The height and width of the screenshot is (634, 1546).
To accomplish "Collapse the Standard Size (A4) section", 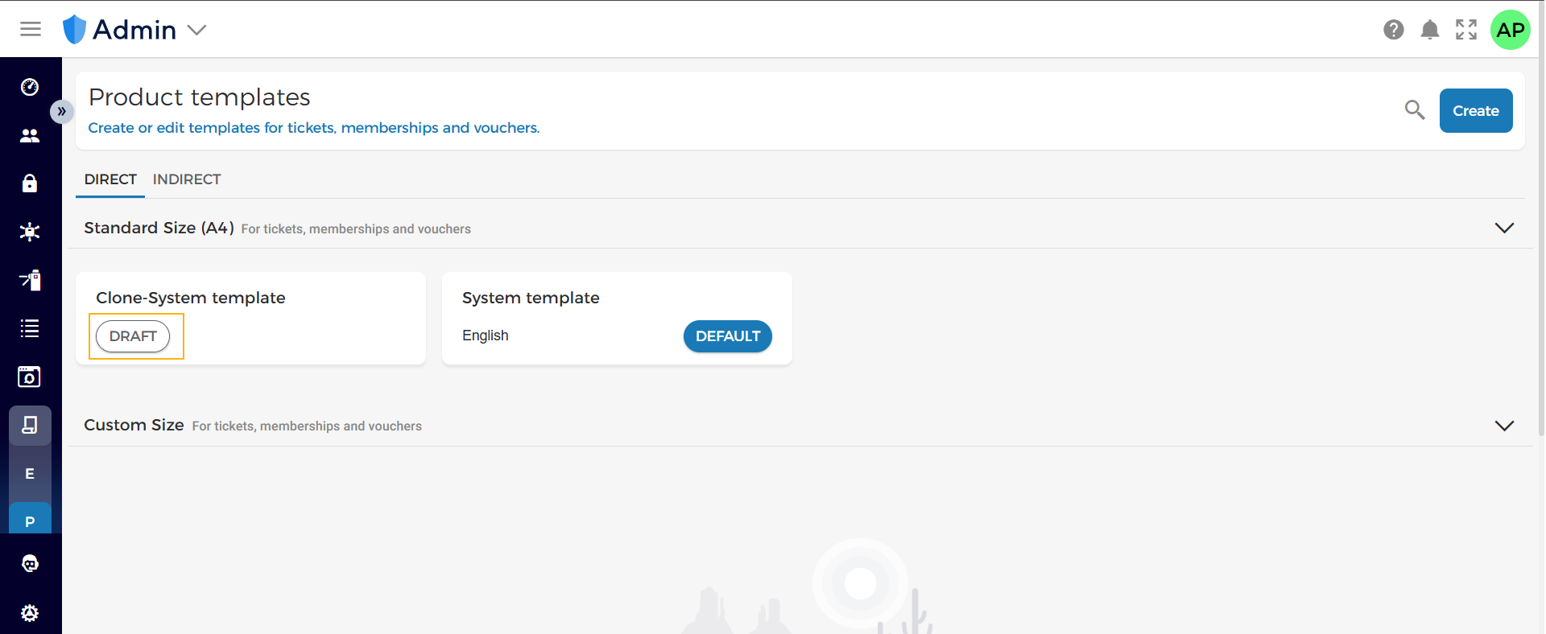I will point(1504,228).
